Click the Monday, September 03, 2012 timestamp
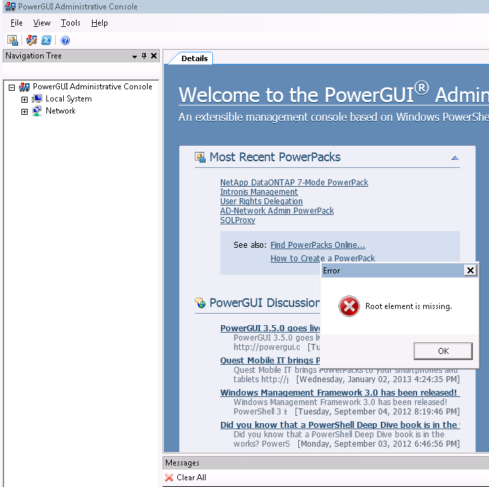The height and width of the screenshot is (487, 489). (379, 443)
